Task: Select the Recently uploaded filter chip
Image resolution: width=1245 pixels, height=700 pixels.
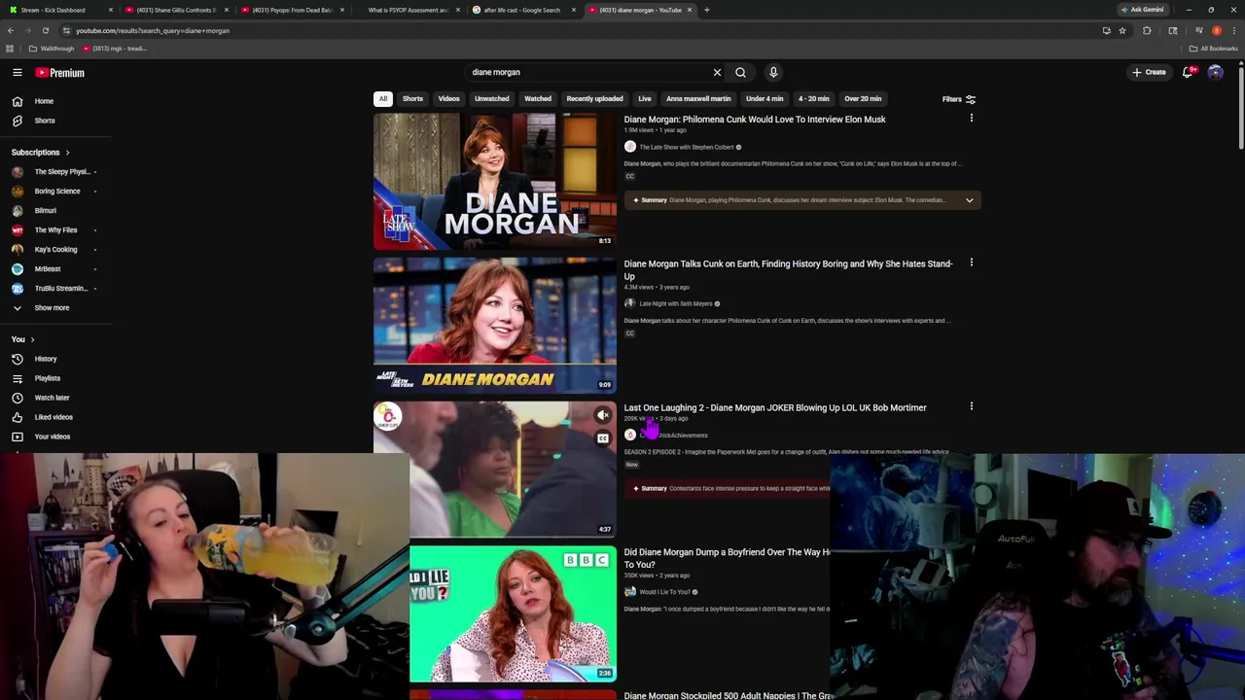Action: coord(594,98)
